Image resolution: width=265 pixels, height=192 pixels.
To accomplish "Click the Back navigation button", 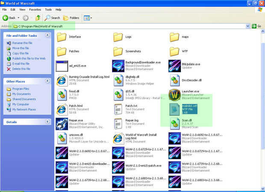I will 9,18.
